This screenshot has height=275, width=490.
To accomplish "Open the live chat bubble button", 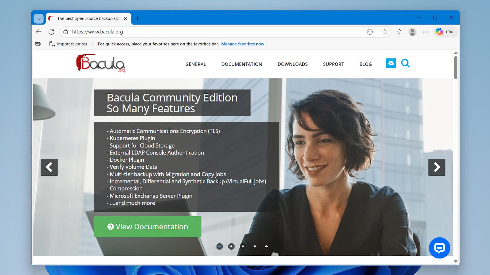I will (439, 248).
